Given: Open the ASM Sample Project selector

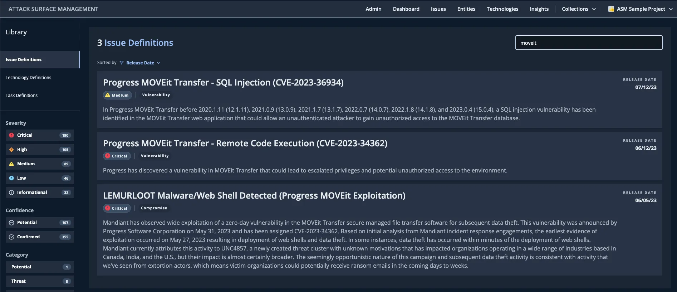Looking at the screenshot, I should [640, 9].
